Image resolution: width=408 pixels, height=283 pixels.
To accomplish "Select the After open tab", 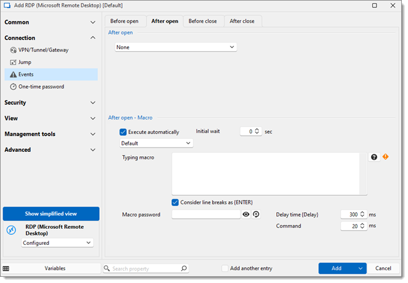I will pyautogui.click(x=165, y=22).
